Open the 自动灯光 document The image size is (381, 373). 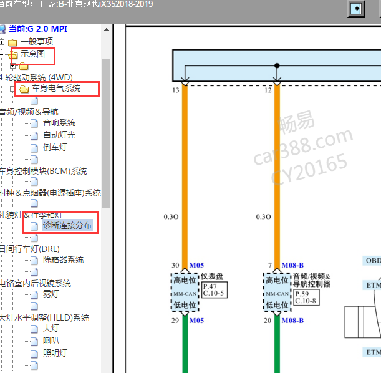[59, 135]
